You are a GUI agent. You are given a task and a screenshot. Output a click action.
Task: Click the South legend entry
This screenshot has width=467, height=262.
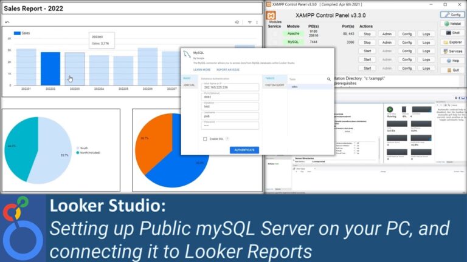click(82, 148)
